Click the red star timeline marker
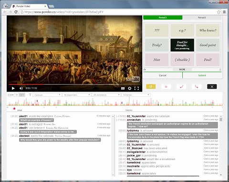The image size is (229, 182). [14, 109]
